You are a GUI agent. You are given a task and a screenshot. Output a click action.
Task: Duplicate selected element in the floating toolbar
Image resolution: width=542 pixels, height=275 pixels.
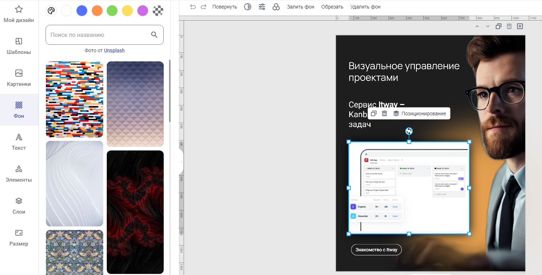pyautogui.click(x=373, y=114)
